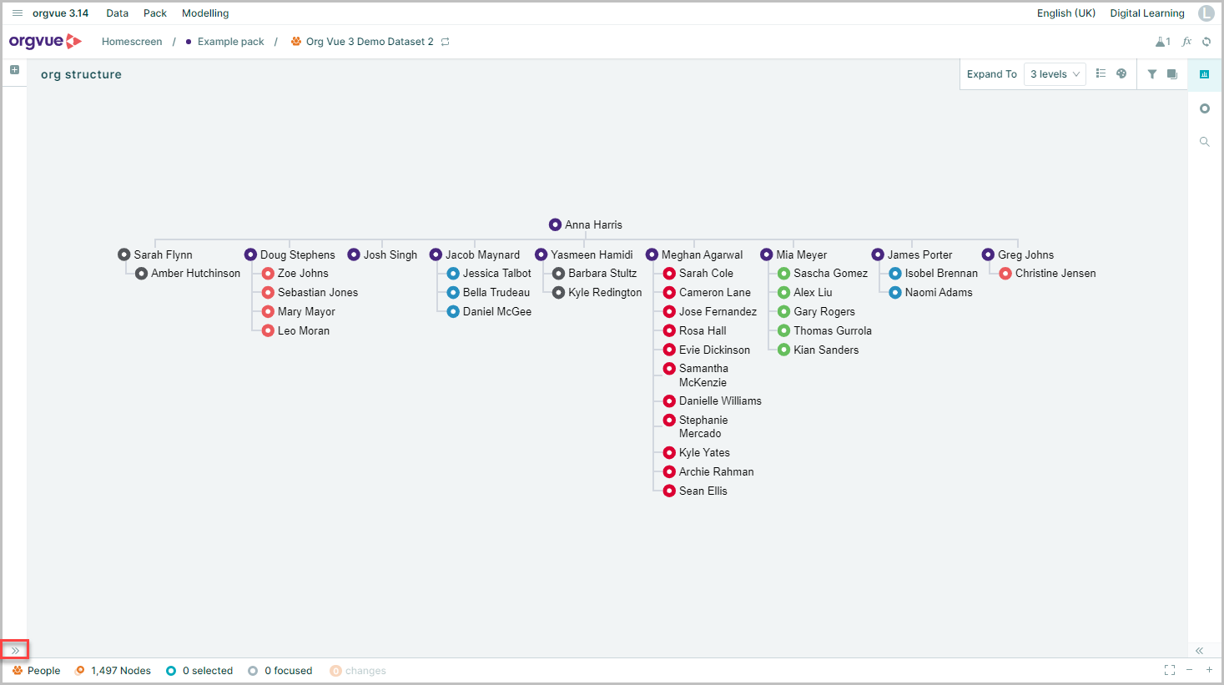Collapse the right panel double chevron

coord(1199,651)
